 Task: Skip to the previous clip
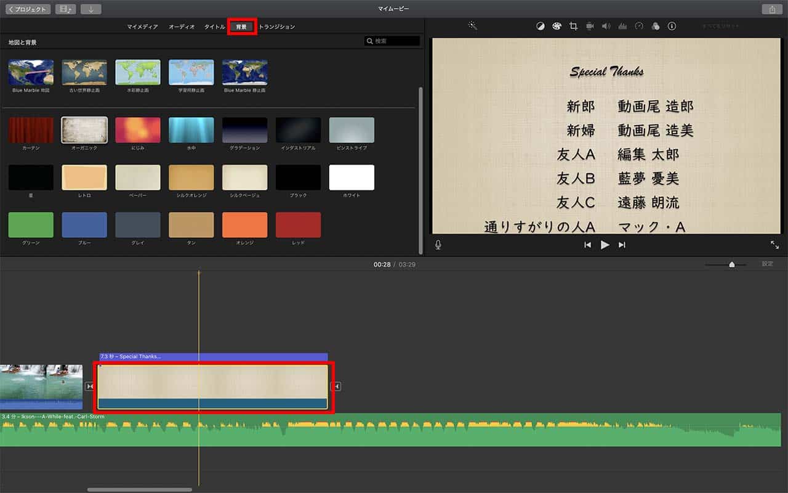coord(588,245)
